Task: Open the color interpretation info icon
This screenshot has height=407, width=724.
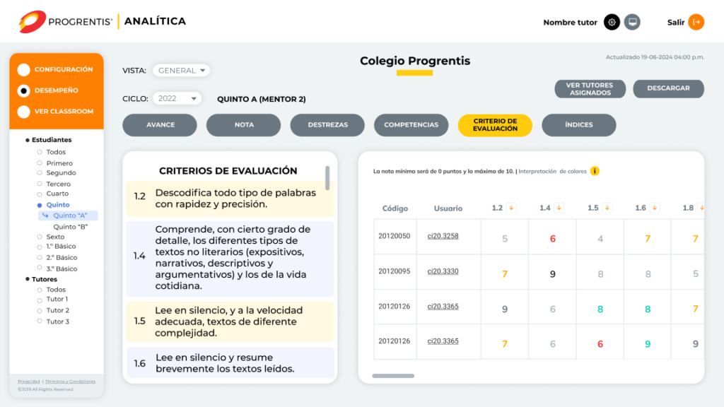Action: [595, 171]
